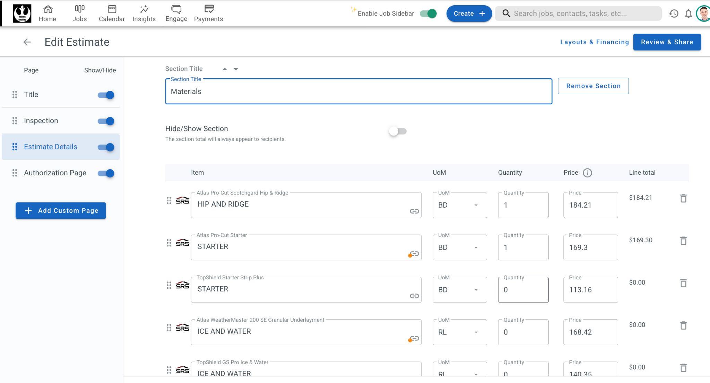
Task: Click link icon on Atlas Pro-Cut Starter
Action: (x=414, y=254)
